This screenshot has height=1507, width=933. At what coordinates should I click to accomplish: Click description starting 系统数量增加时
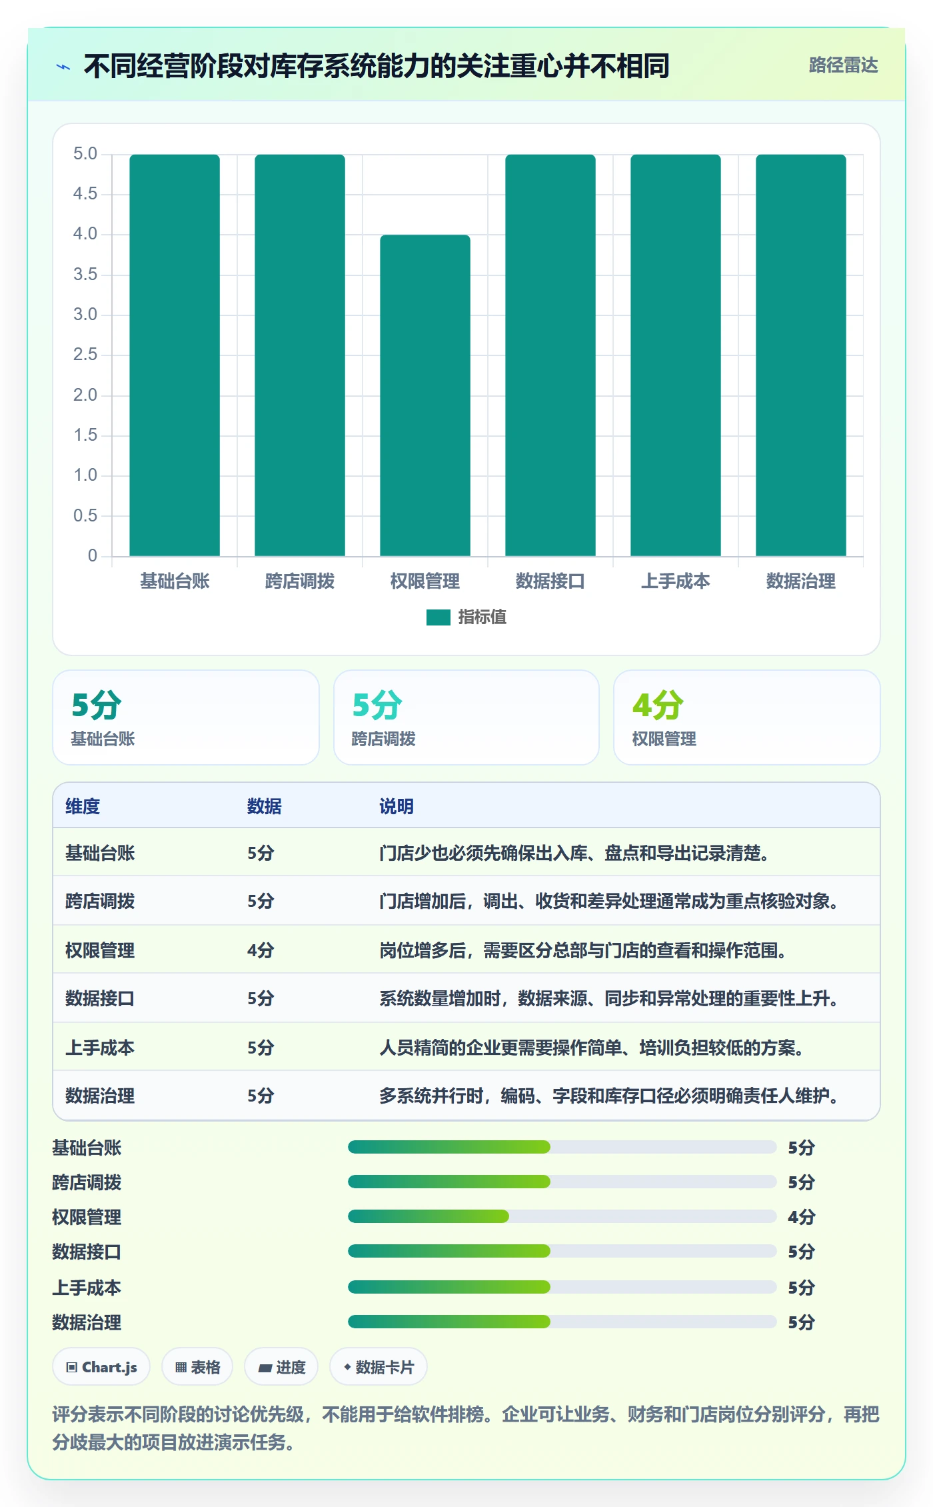[608, 998]
